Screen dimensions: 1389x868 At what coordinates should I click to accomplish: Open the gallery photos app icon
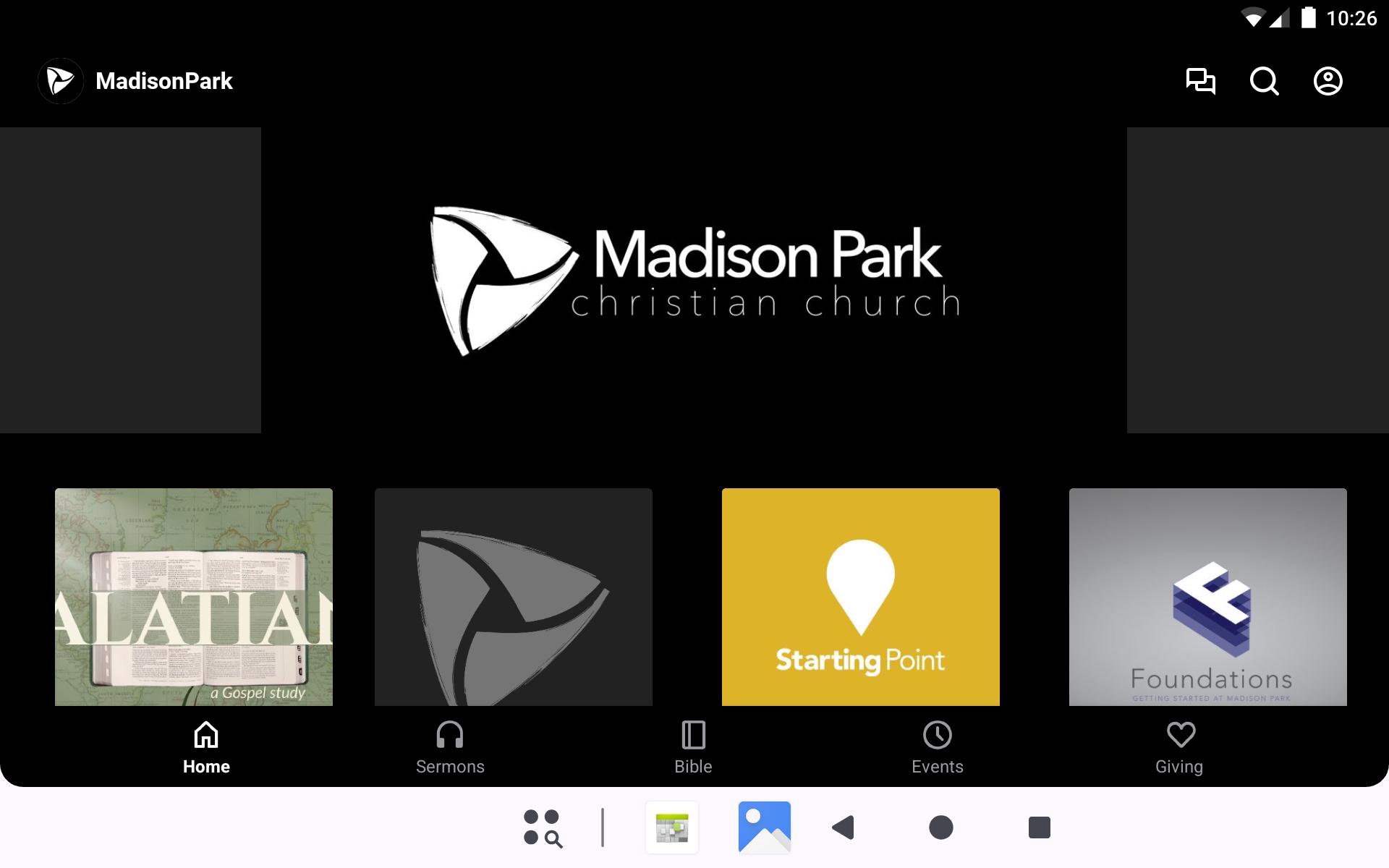(764, 827)
